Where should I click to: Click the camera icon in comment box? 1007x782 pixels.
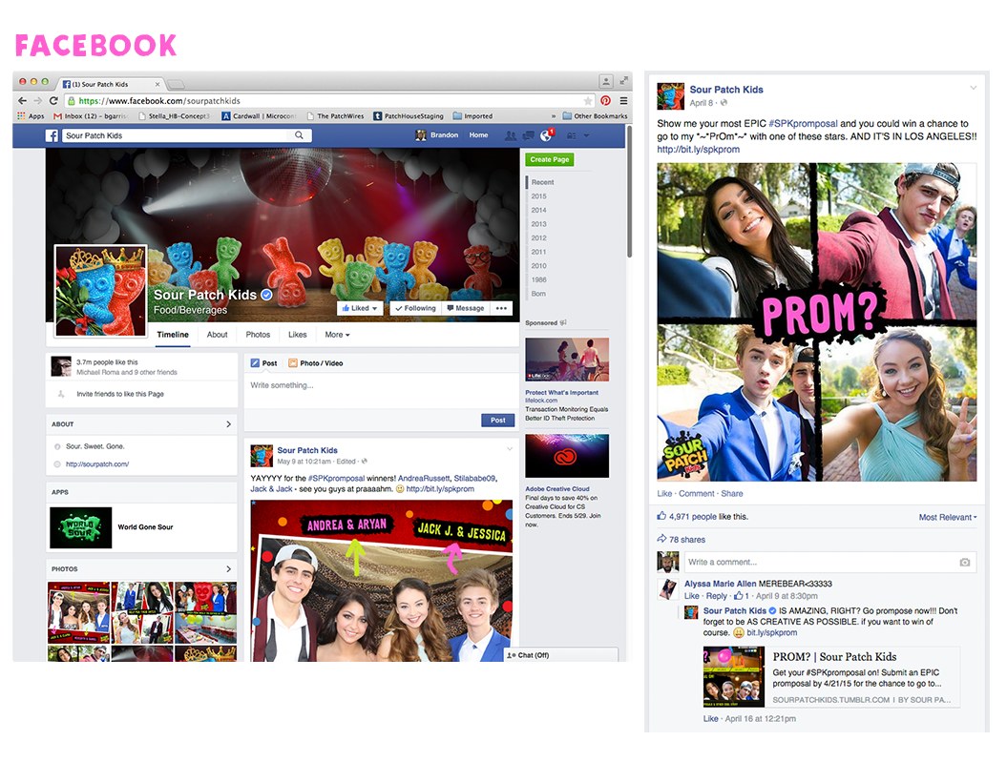tap(965, 562)
